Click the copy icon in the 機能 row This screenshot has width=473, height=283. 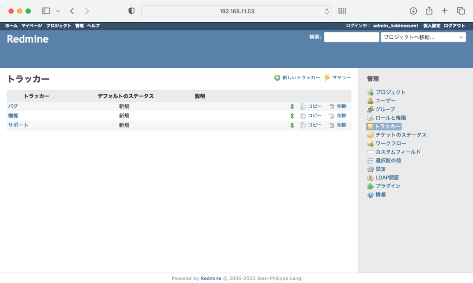[x=303, y=116]
